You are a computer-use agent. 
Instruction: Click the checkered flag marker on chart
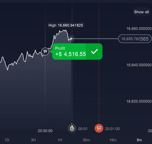pos(45,52)
